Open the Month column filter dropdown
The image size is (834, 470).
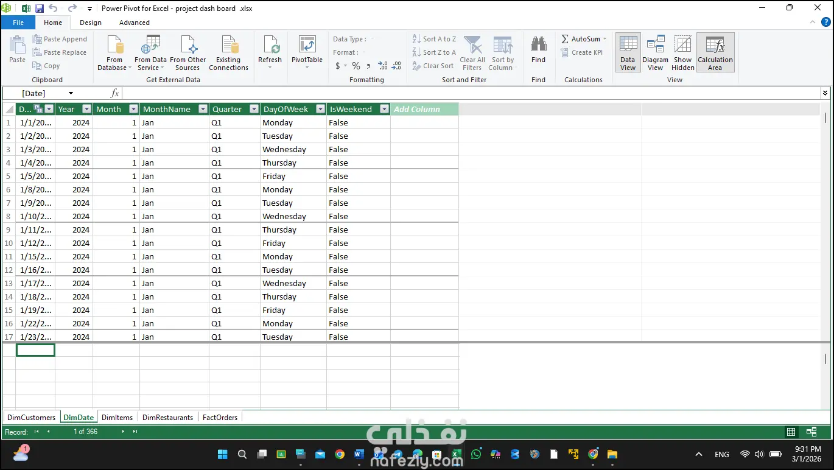click(133, 109)
